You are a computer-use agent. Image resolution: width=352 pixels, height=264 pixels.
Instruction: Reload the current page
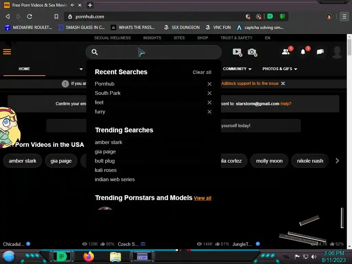coord(30,16)
